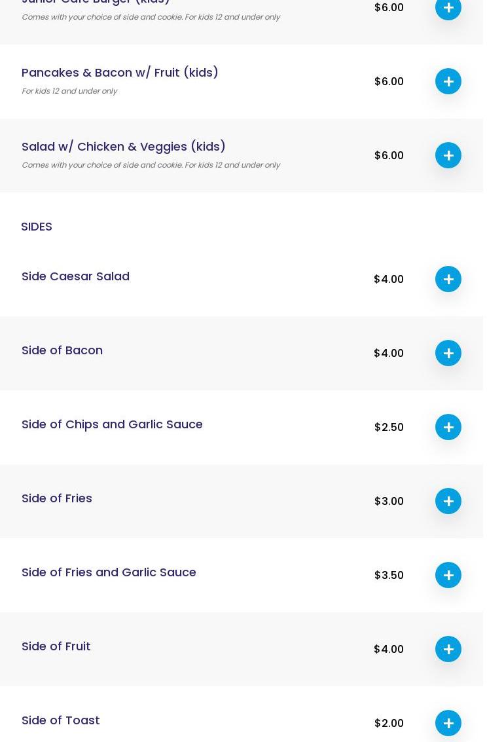Viewport: 504px width, 742px height.
Task: Open Pancakes & Bacon w/ Fruit item title
Action: (x=120, y=72)
